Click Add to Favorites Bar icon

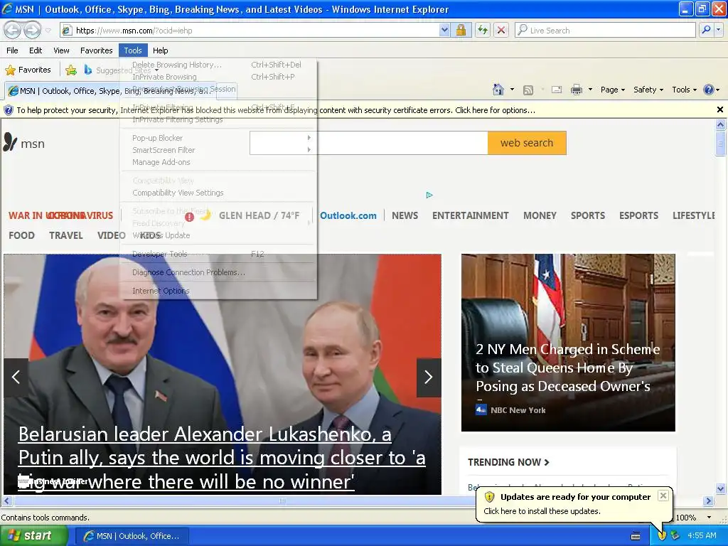tap(71, 70)
